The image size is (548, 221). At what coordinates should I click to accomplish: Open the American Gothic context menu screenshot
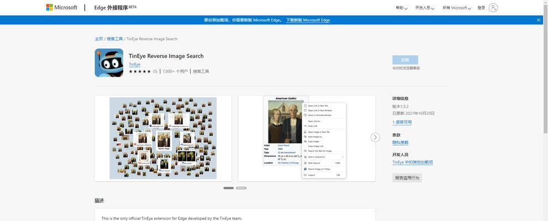point(307,139)
